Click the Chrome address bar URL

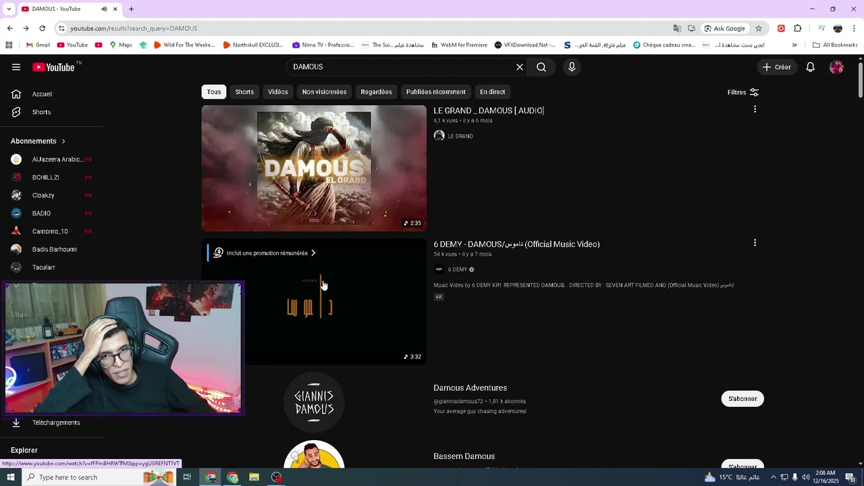point(134,28)
